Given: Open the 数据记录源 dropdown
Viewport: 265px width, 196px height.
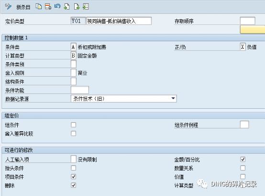Looking at the screenshot, I should pyautogui.click(x=124, y=99).
